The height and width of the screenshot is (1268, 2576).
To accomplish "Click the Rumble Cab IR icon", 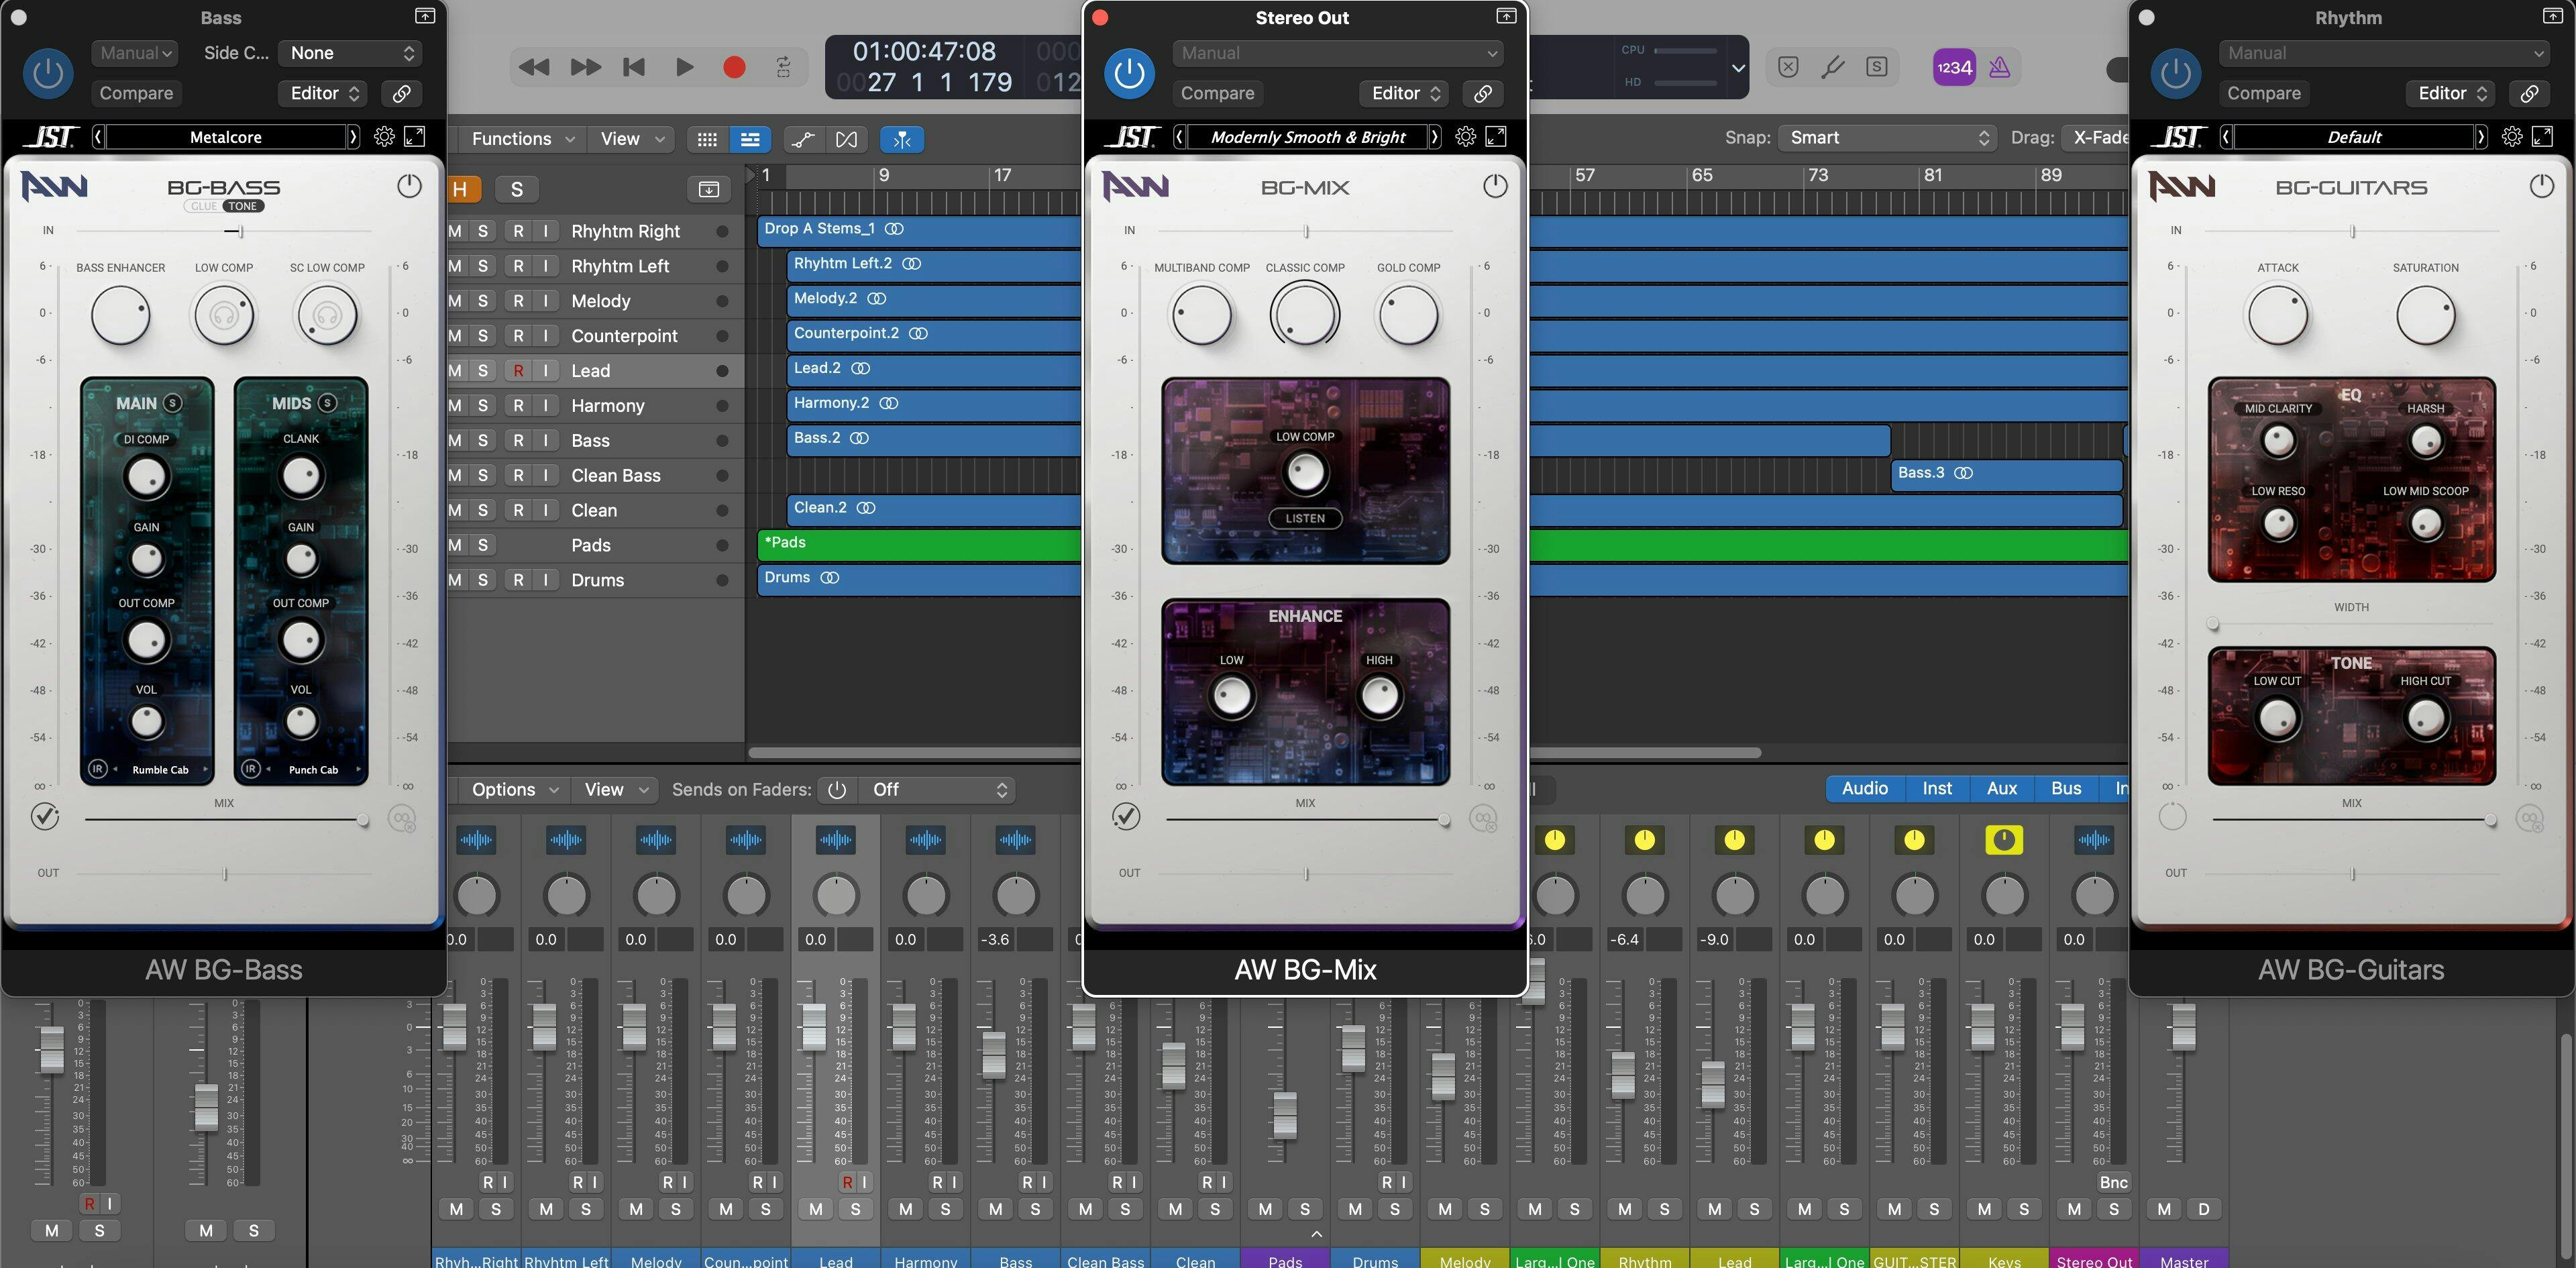I will click(x=98, y=769).
